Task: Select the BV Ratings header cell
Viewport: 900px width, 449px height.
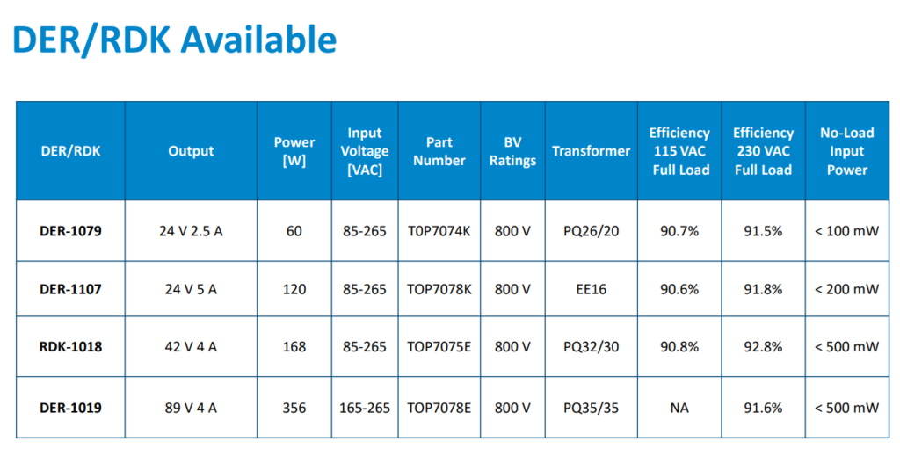Action: click(512, 151)
